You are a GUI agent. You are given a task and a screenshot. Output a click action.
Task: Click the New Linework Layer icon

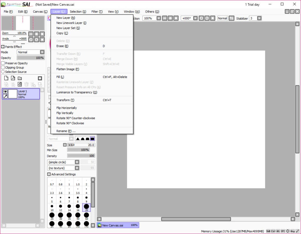[13, 78]
